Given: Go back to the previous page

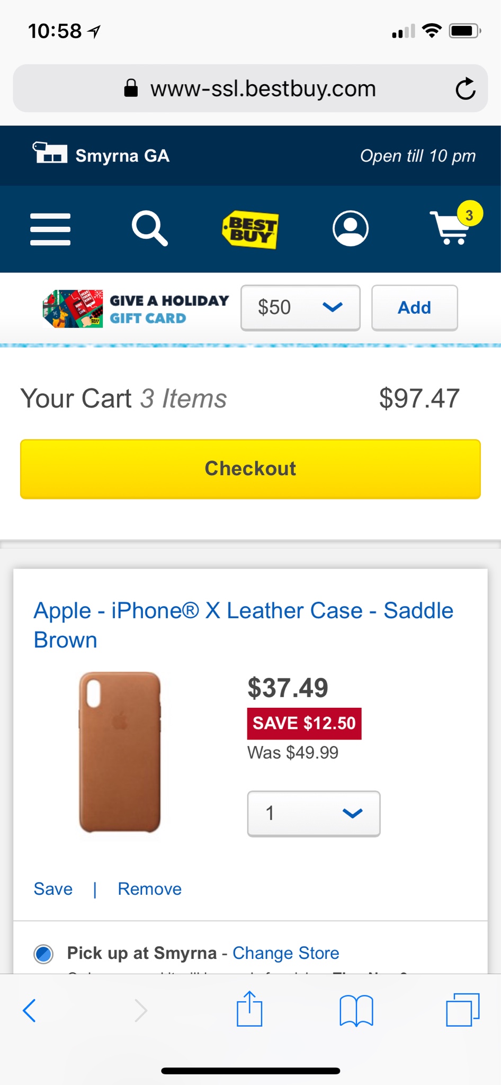Looking at the screenshot, I should [x=30, y=1010].
